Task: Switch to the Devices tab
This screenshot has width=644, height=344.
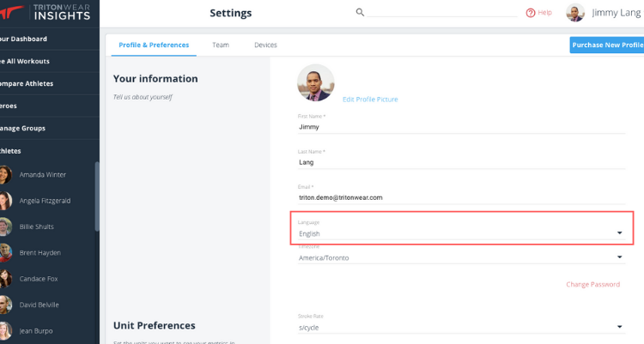Action: 265,45
